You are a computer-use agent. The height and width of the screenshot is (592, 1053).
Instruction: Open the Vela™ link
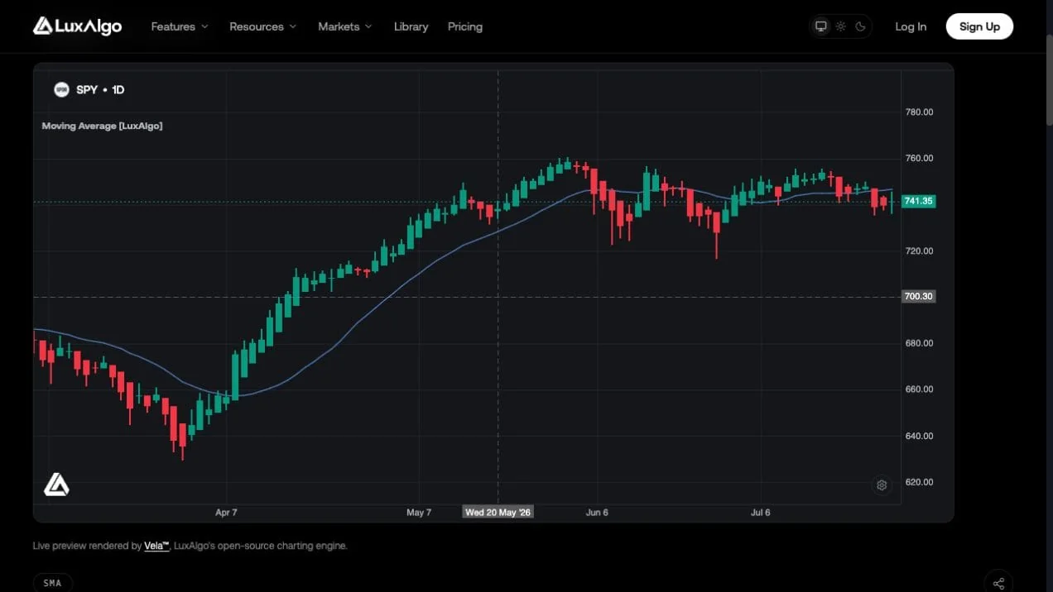[x=156, y=546]
